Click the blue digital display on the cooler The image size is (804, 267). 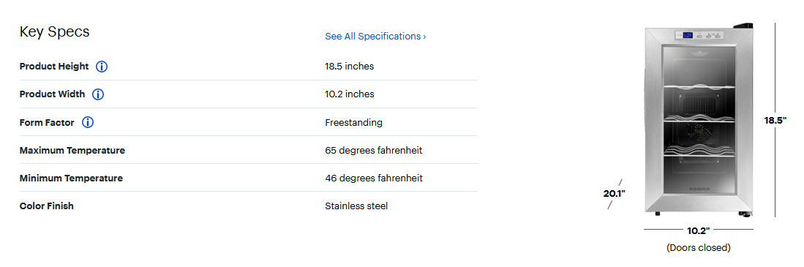click(x=688, y=35)
